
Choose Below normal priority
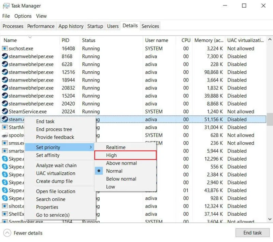[125, 179]
